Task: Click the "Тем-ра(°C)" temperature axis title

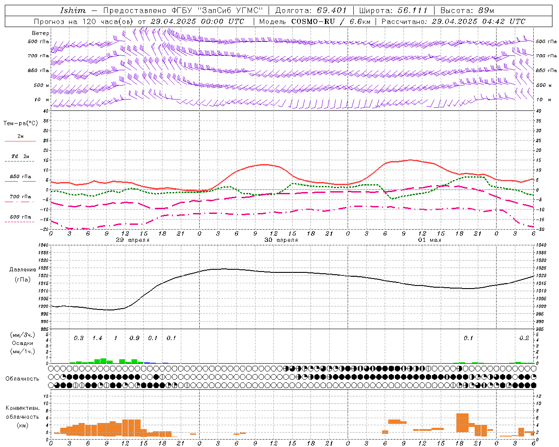Action: tap(21, 124)
